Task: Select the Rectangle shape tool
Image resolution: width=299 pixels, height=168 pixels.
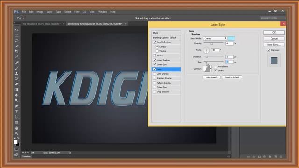Action: tap(17, 122)
